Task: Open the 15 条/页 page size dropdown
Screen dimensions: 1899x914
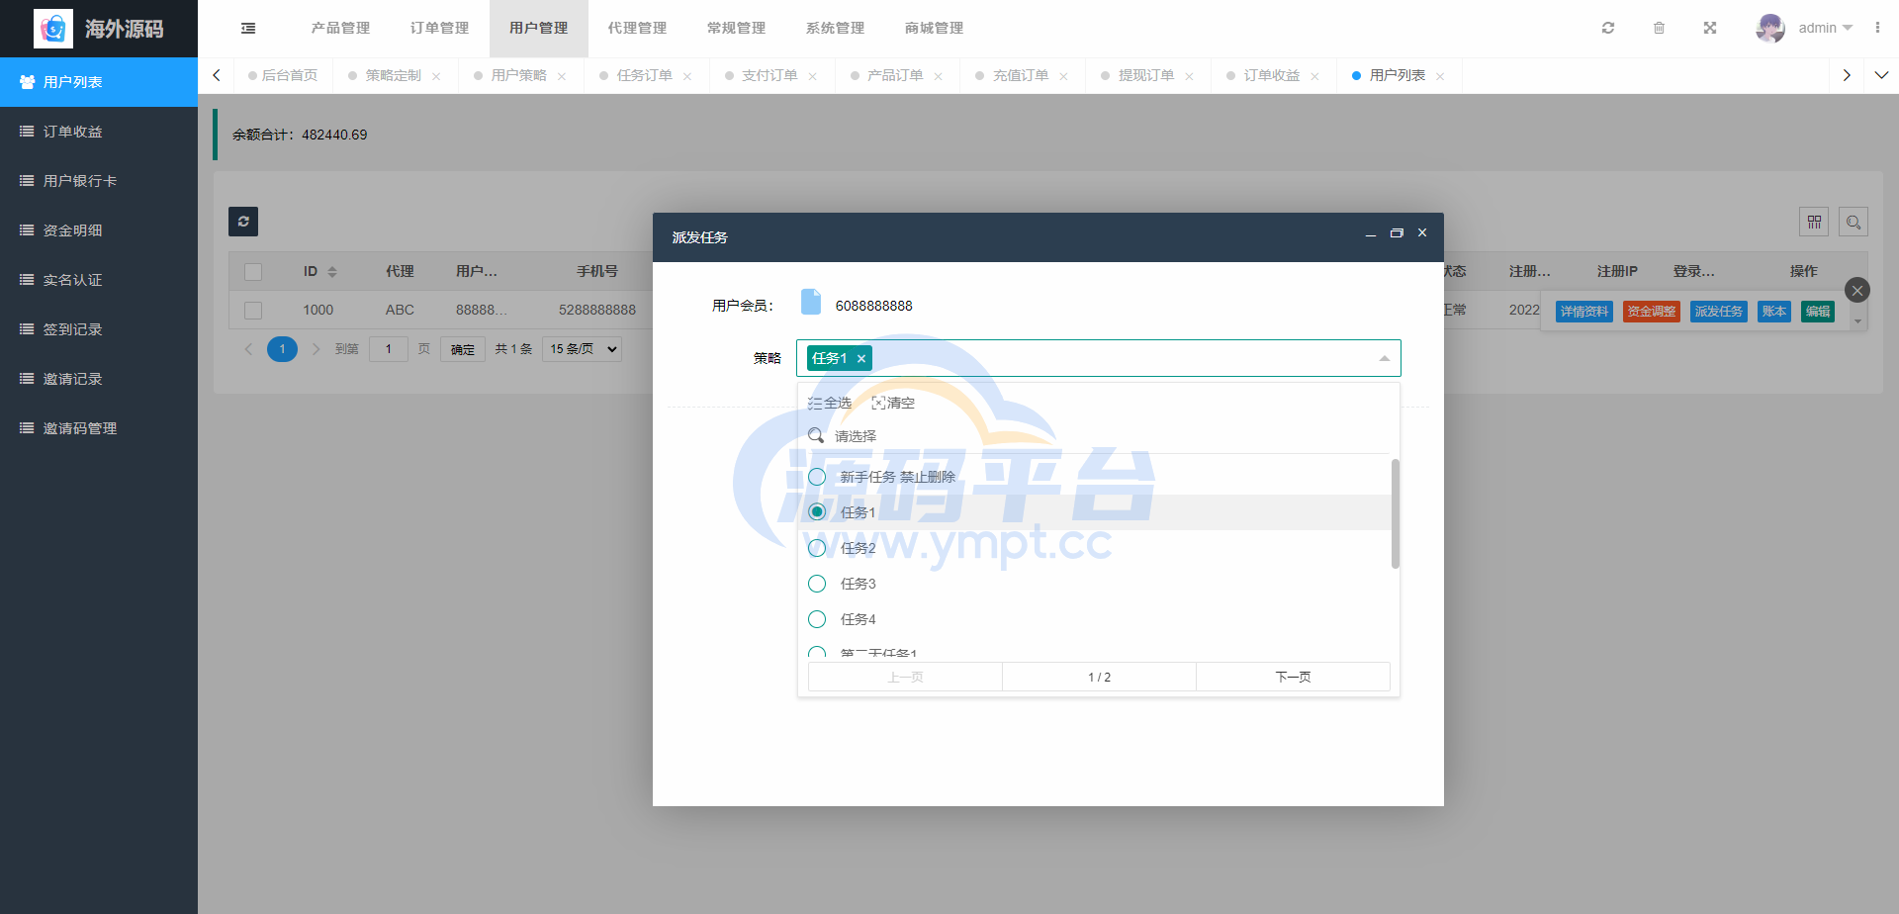Action: pyautogui.click(x=582, y=348)
